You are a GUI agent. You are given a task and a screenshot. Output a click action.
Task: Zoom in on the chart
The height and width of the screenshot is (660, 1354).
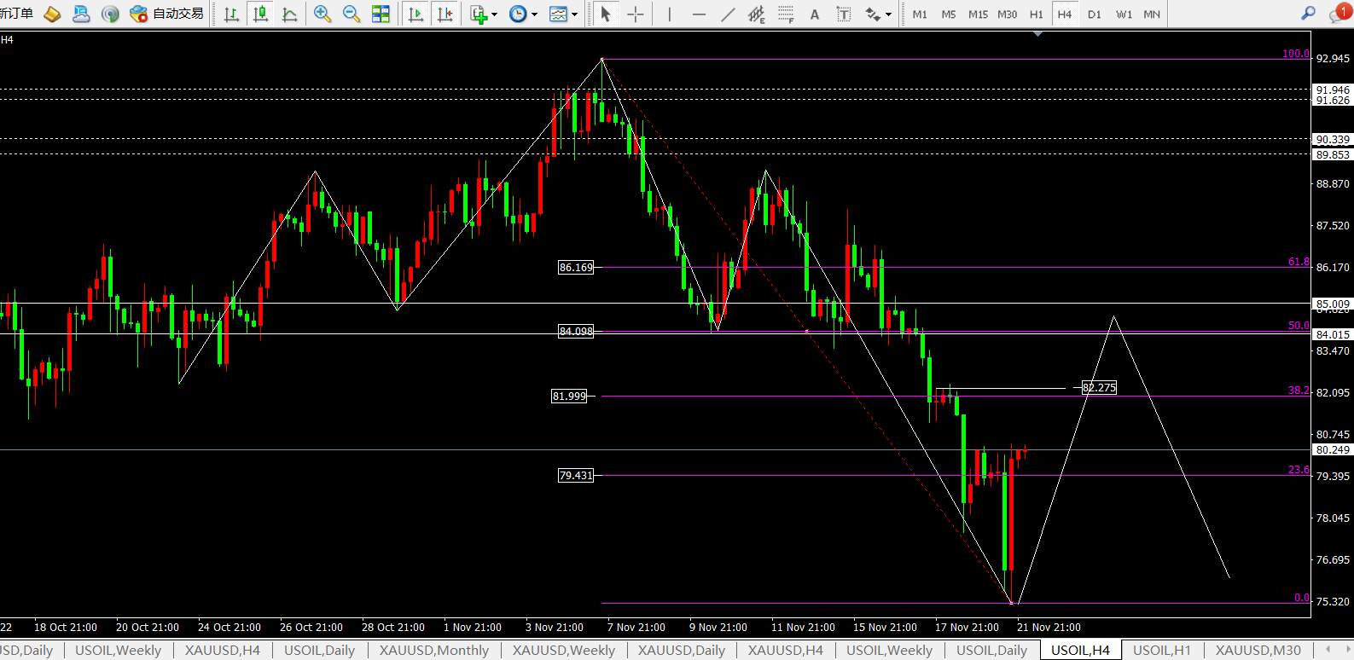point(323,14)
